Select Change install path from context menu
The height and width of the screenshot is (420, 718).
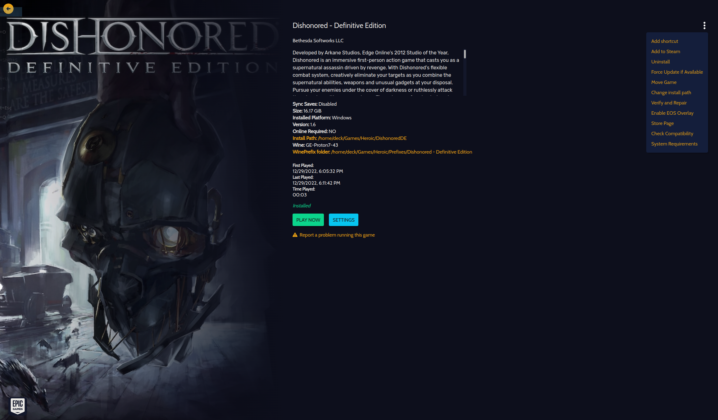[671, 93]
